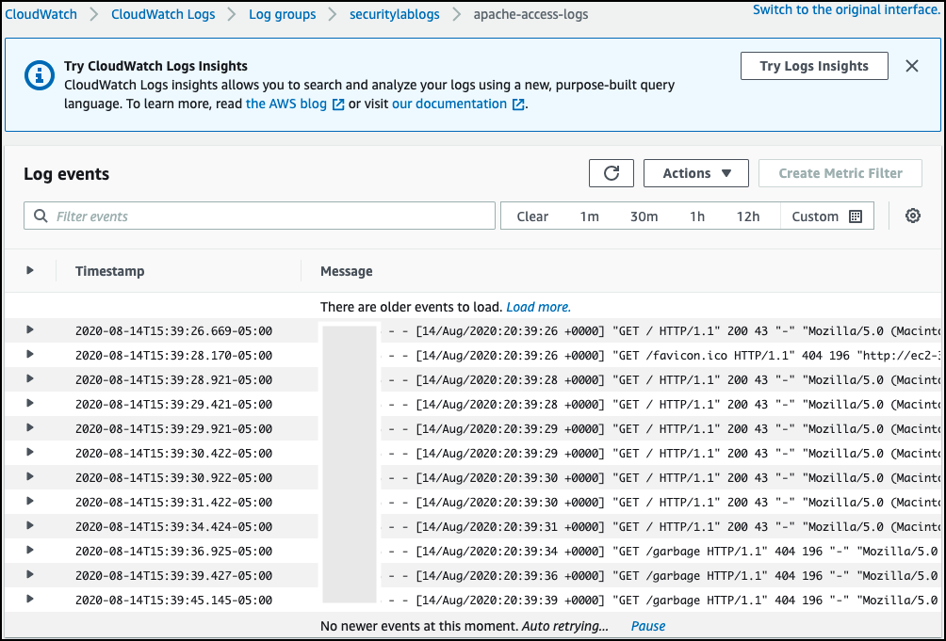The height and width of the screenshot is (641, 946).
Task: Click the Timestamp column header
Action: [x=110, y=271]
